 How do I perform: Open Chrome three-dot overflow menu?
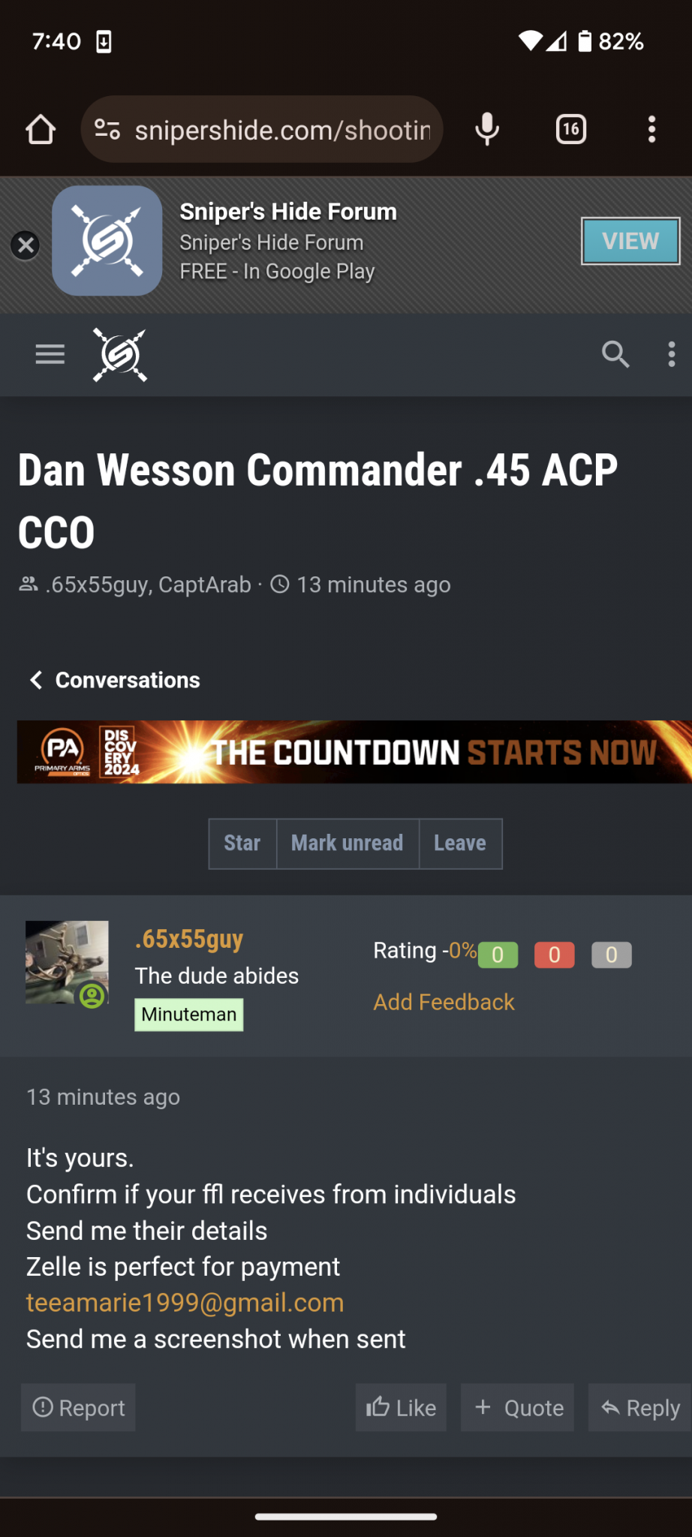point(651,129)
